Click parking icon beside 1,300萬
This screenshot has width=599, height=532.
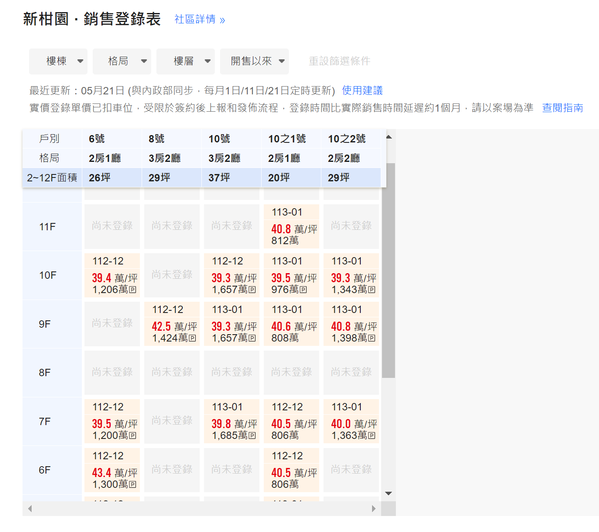tap(133, 484)
